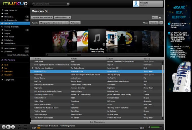Screen dimensions: 192x130
Task: Click the arrow icon on Rhapsody of Fire cover
Action: 104,44
